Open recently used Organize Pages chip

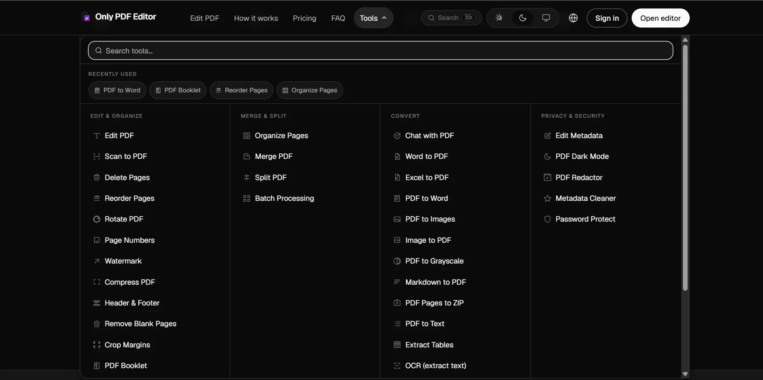(310, 90)
